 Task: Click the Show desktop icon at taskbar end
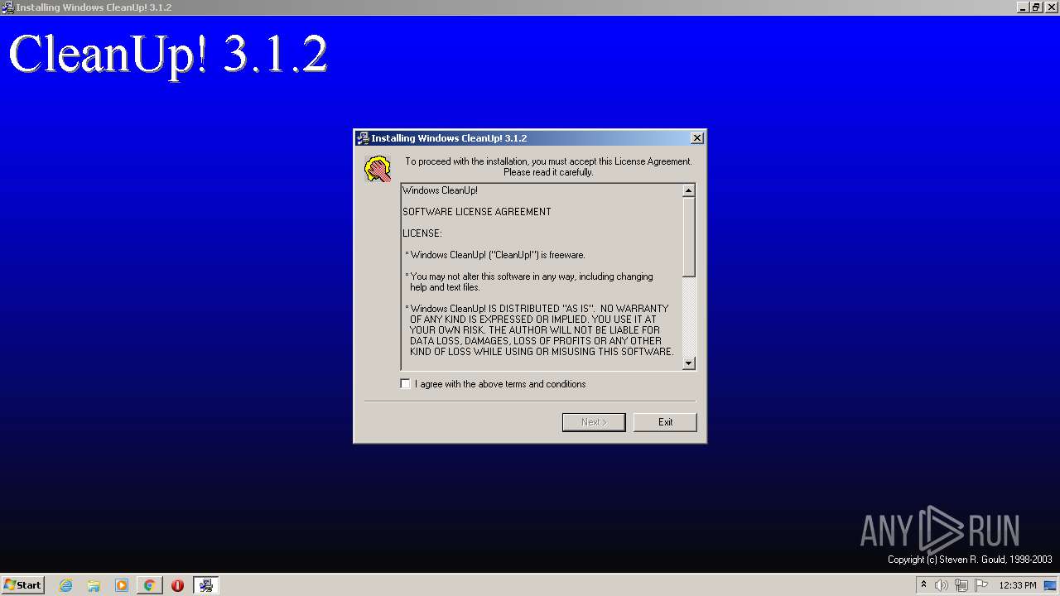(x=1052, y=585)
